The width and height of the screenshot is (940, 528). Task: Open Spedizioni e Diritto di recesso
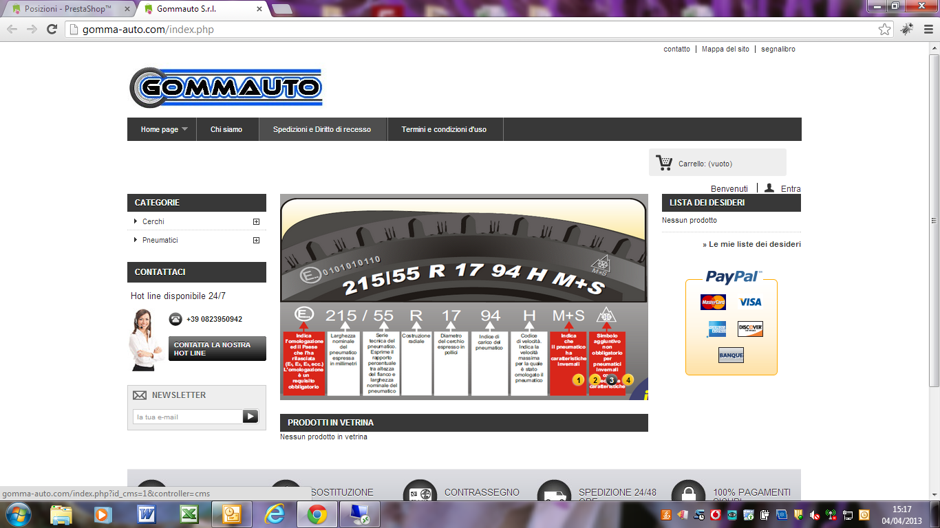322,129
